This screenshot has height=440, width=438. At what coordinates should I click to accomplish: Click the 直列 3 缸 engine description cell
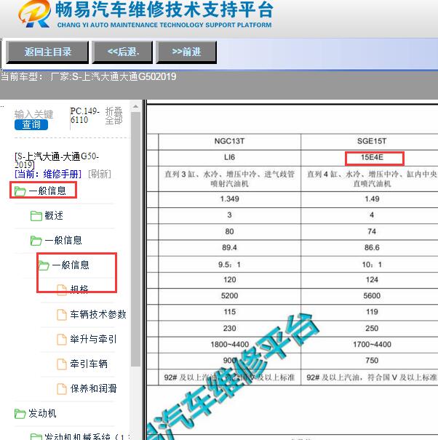pos(229,179)
